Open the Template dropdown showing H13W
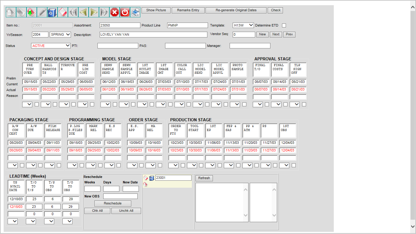 coord(243,26)
